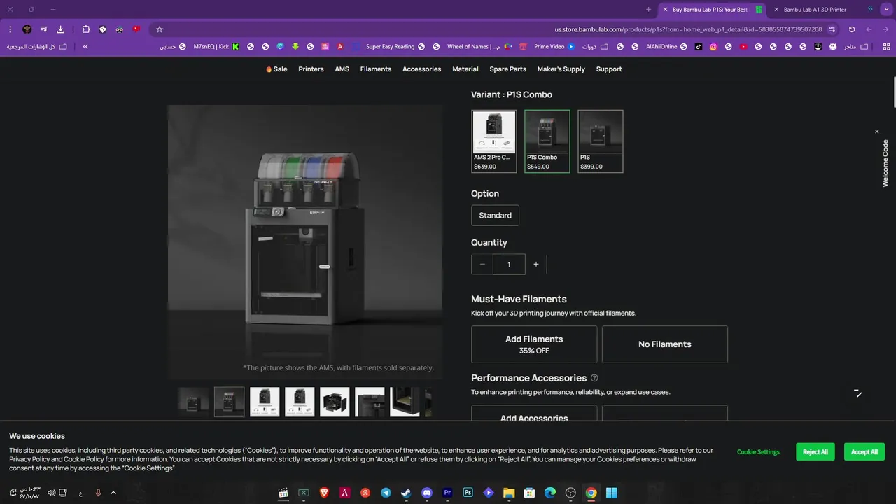The width and height of the screenshot is (896, 504).
Task: Choose Add Accessories option
Action: tap(534, 414)
